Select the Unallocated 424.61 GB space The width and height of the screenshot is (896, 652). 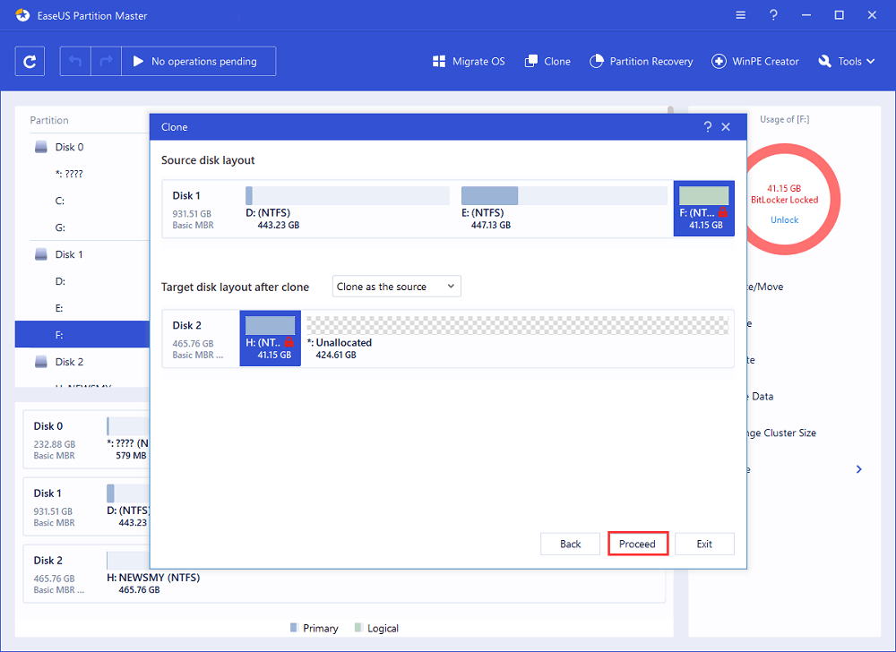[x=518, y=338]
